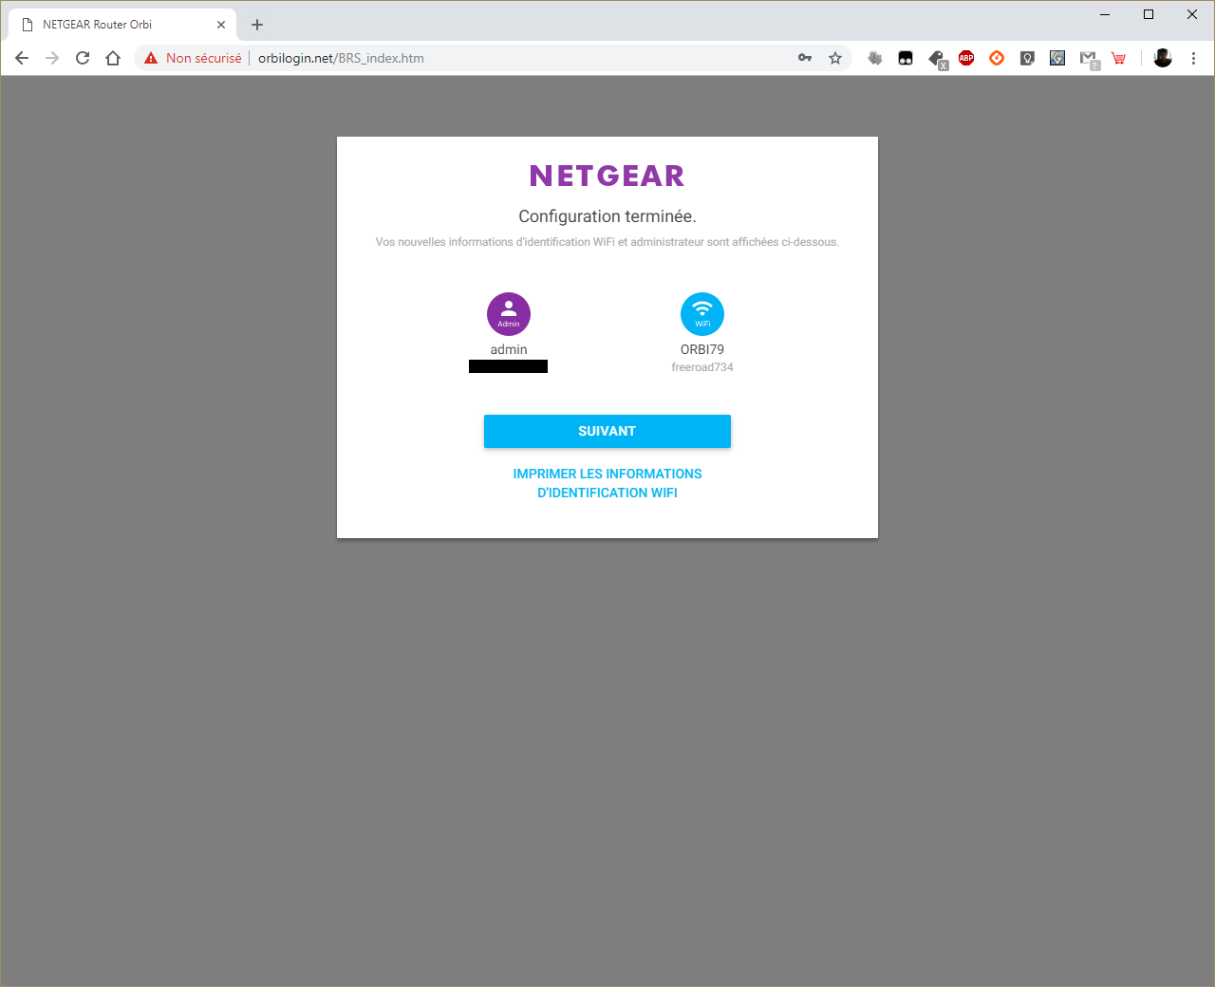
Task: Open a new browser tab
Action: point(257,25)
